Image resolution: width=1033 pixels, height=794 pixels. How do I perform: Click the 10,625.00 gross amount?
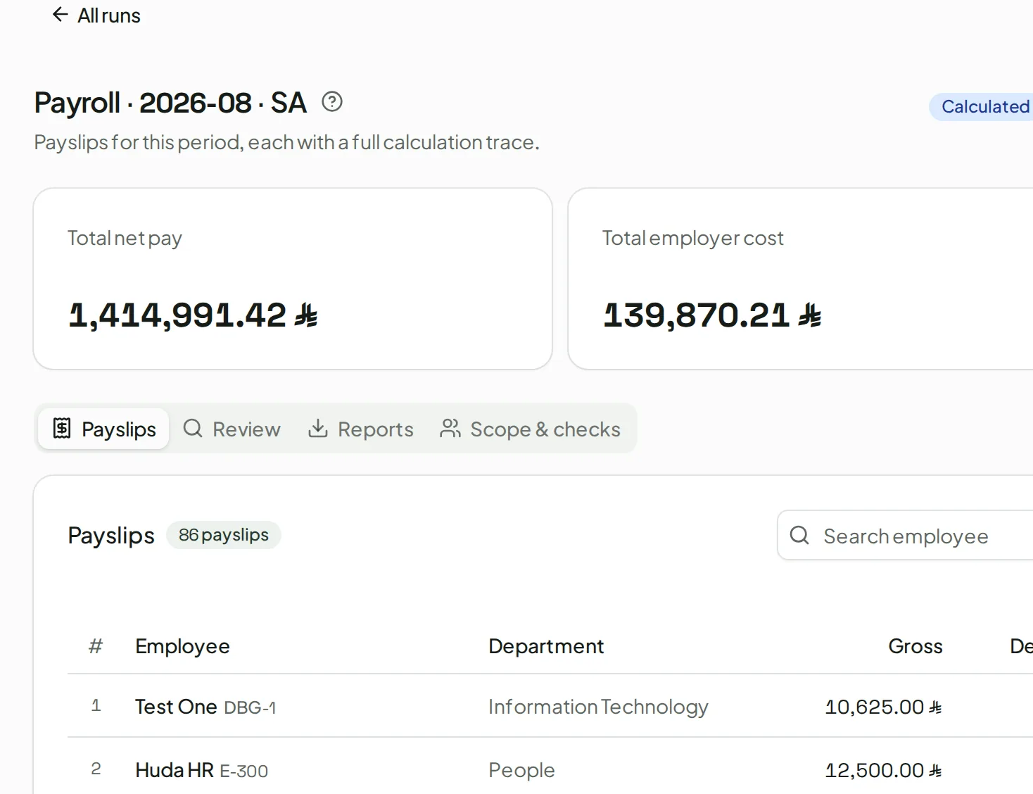click(x=883, y=707)
